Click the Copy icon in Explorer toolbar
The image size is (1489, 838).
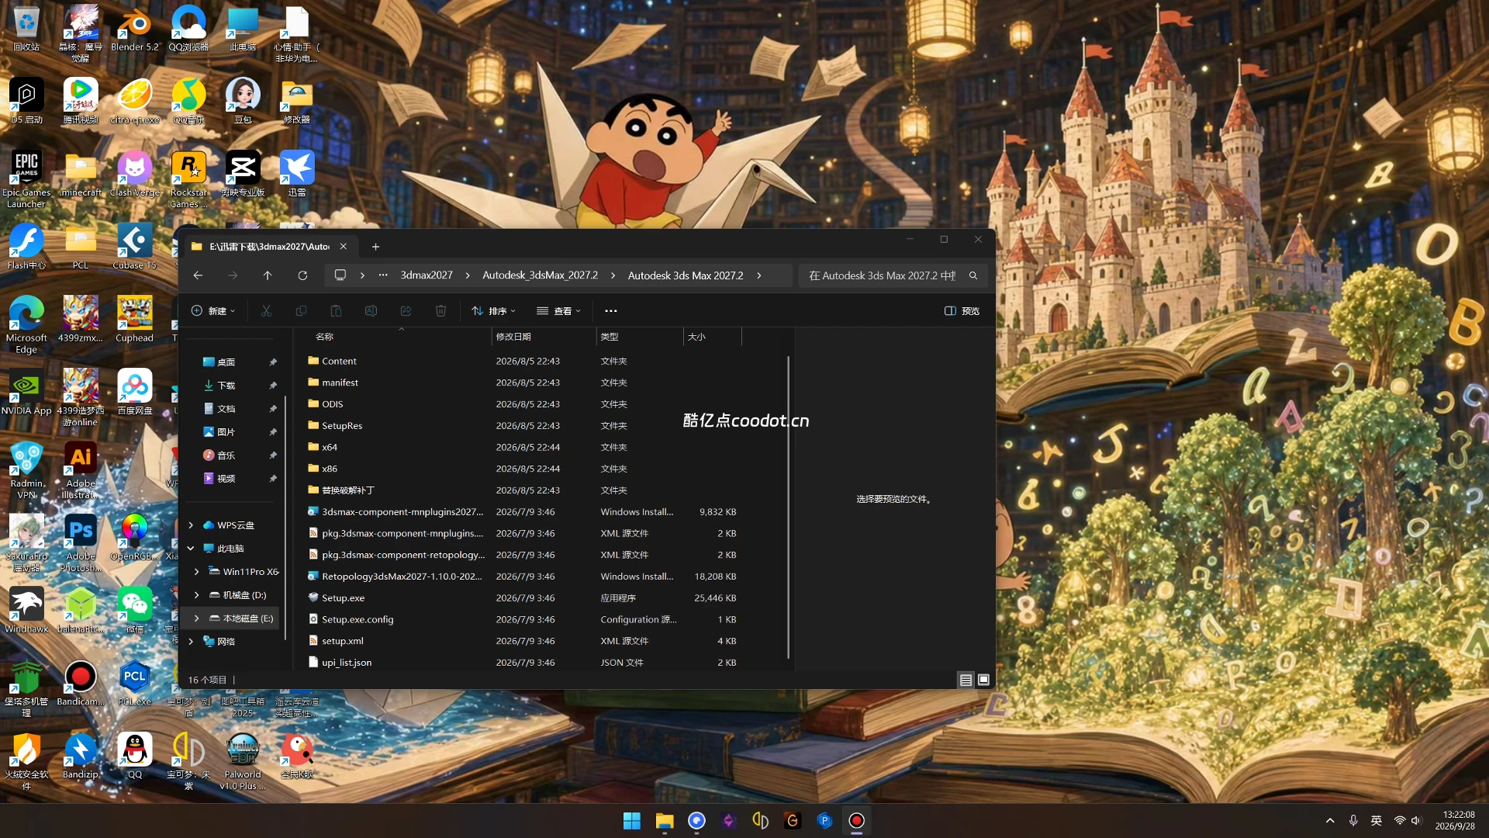click(x=301, y=311)
